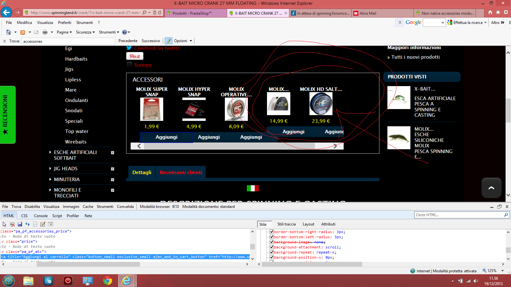Click the devtools element source style icon
The width and height of the screenshot is (511, 287).
(x=35, y=224)
